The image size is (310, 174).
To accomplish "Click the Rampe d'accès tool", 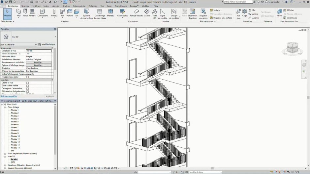I will 137,13.
